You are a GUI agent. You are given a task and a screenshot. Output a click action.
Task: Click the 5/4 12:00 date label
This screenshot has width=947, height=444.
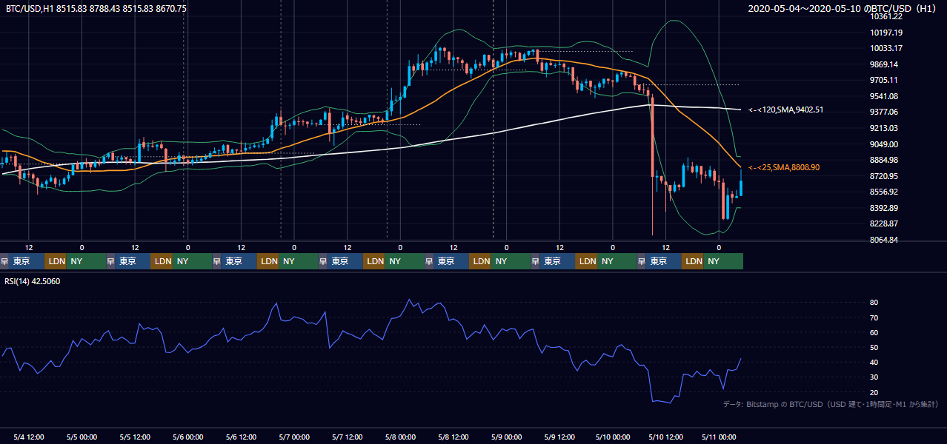pyautogui.click(x=30, y=437)
